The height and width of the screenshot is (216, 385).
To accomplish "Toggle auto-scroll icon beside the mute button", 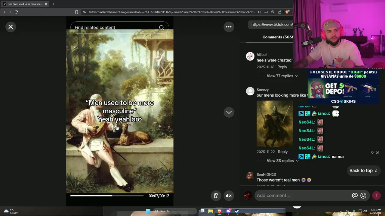I will pyautogui.click(x=216, y=196).
